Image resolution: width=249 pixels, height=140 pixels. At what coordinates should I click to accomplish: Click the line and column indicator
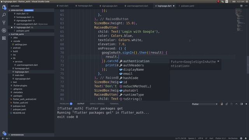pos(181,138)
